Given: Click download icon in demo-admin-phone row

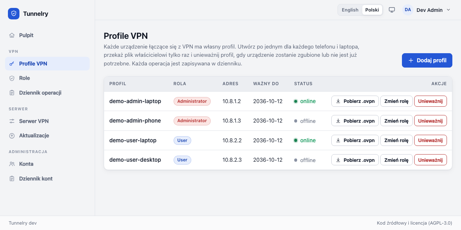Looking at the screenshot, I should click(x=338, y=121).
